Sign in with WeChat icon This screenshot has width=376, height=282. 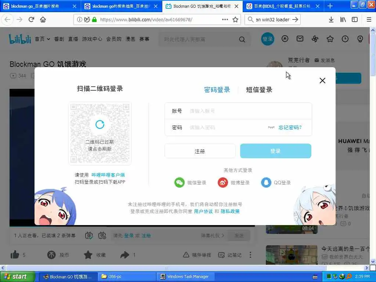click(x=179, y=182)
